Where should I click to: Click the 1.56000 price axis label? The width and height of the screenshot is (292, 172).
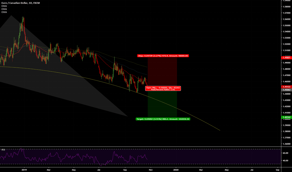(x=287, y=19)
